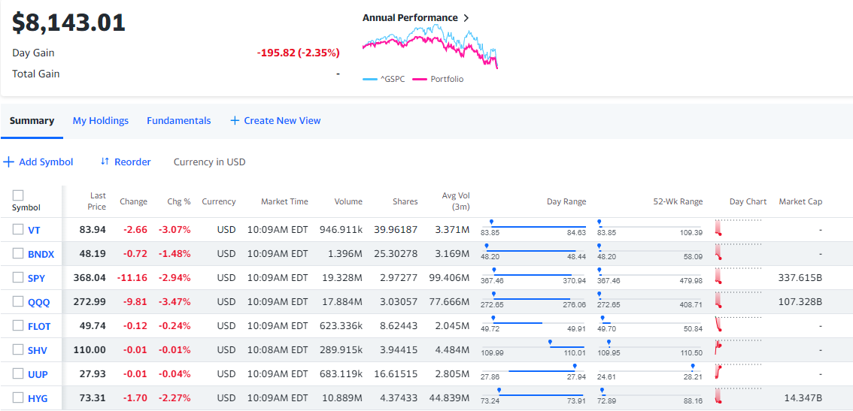Open the VT day chart sparkline
The image size is (853, 411).
(x=738, y=228)
